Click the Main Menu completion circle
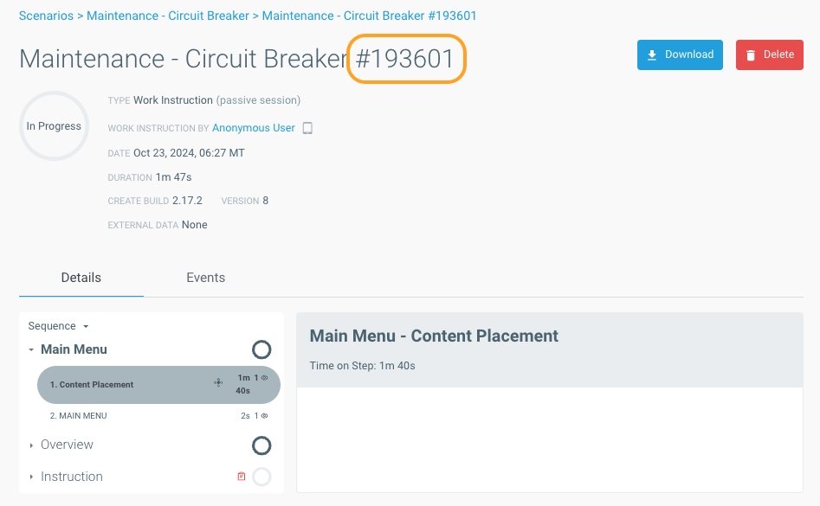 click(x=261, y=349)
